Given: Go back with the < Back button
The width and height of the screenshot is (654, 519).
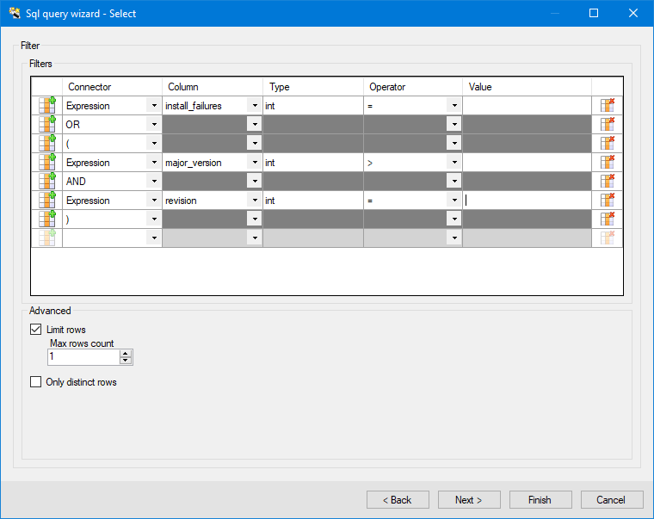Looking at the screenshot, I should 398,500.
